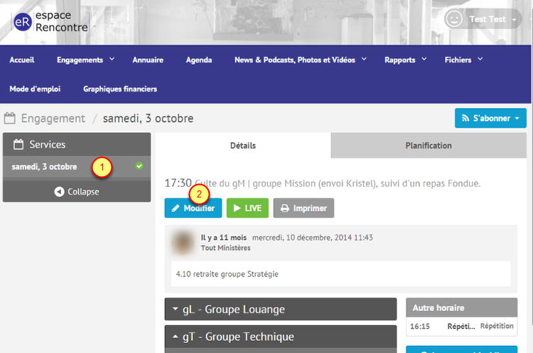Click the Services panel header
The width and height of the screenshot is (533, 353).
coord(77,144)
